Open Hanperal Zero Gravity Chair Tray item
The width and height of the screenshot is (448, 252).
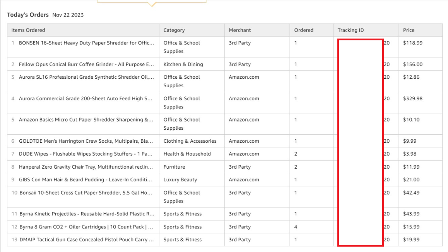point(86,167)
